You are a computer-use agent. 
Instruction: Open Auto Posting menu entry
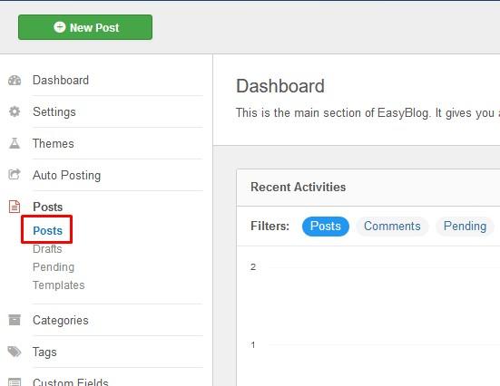point(66,175)
